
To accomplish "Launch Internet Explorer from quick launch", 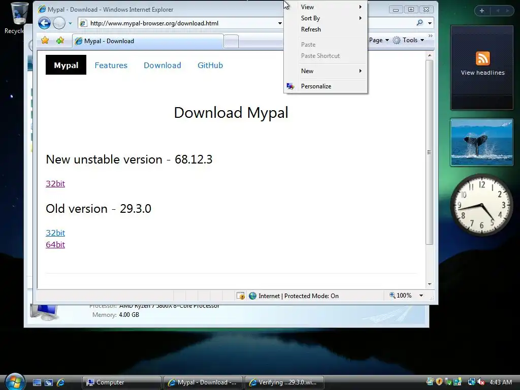I will coord(60,382).
